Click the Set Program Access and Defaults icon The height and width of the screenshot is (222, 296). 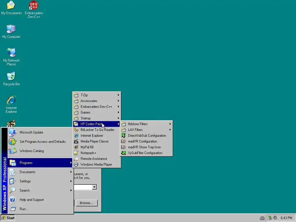click(x=12, y=142)
